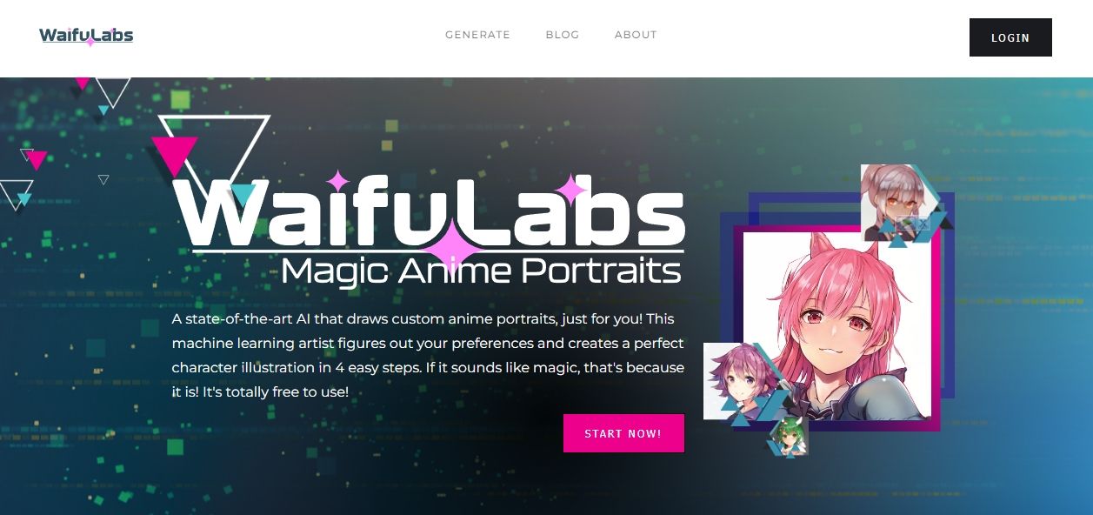Open the ABOUT navigation link
Screen dimensions: 1093x515
click(636, 35)
